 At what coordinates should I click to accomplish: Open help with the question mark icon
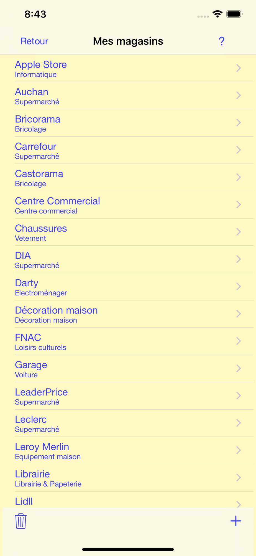[x=221, y=41]
